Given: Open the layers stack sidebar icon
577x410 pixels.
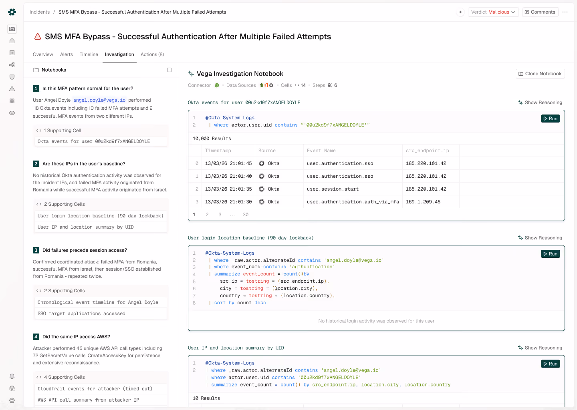Looking at the screenshot, I should coord(12,388).
